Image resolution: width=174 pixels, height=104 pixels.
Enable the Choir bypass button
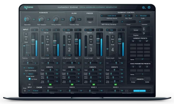25,91
